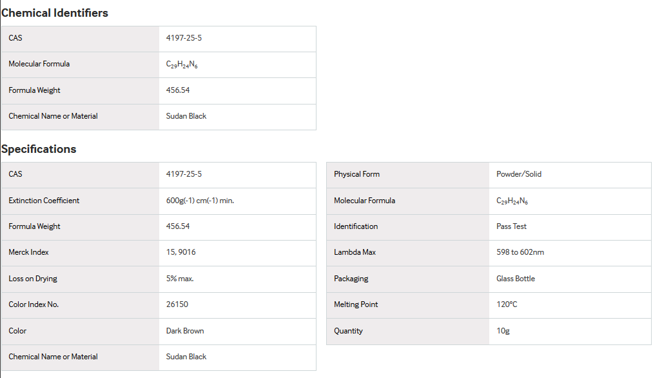Click the Chemical Identifiers heading
The height and width of the screenshot is (378, 653).
[55, 13]
